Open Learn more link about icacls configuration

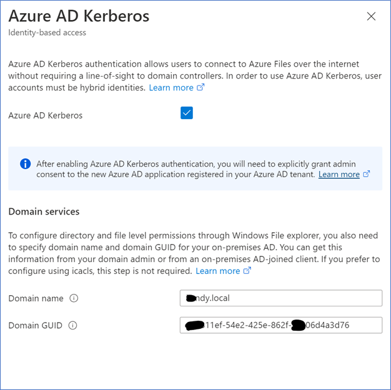[218, 271]
